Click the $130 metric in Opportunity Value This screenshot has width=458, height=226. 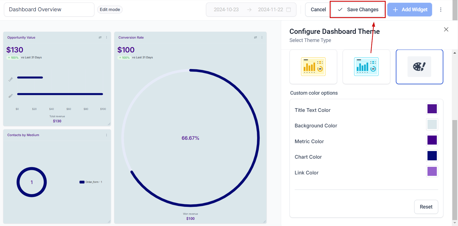point(15,50)
